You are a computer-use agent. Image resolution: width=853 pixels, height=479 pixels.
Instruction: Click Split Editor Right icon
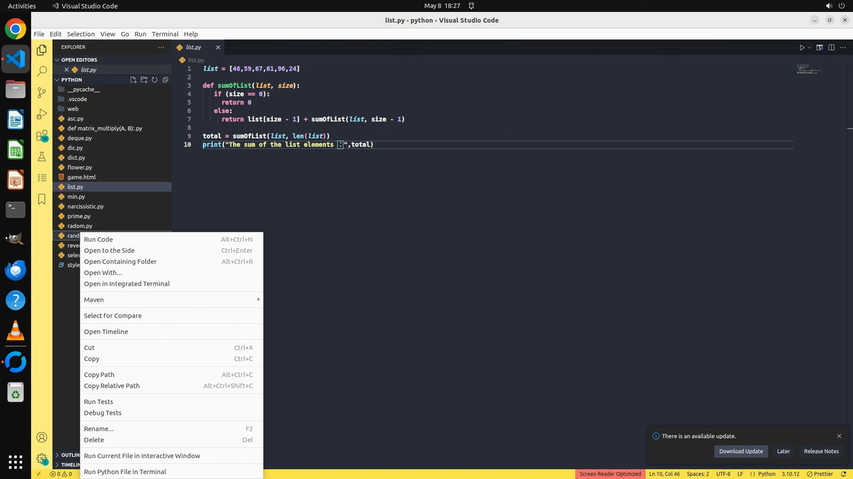point(831,47)
